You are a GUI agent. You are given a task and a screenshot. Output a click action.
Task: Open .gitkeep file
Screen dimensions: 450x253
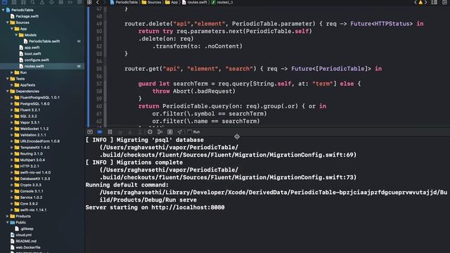tap(27, 228)
